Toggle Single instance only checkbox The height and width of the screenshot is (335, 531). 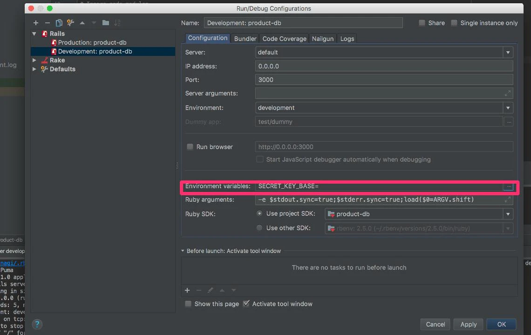[x=454, y=23]
